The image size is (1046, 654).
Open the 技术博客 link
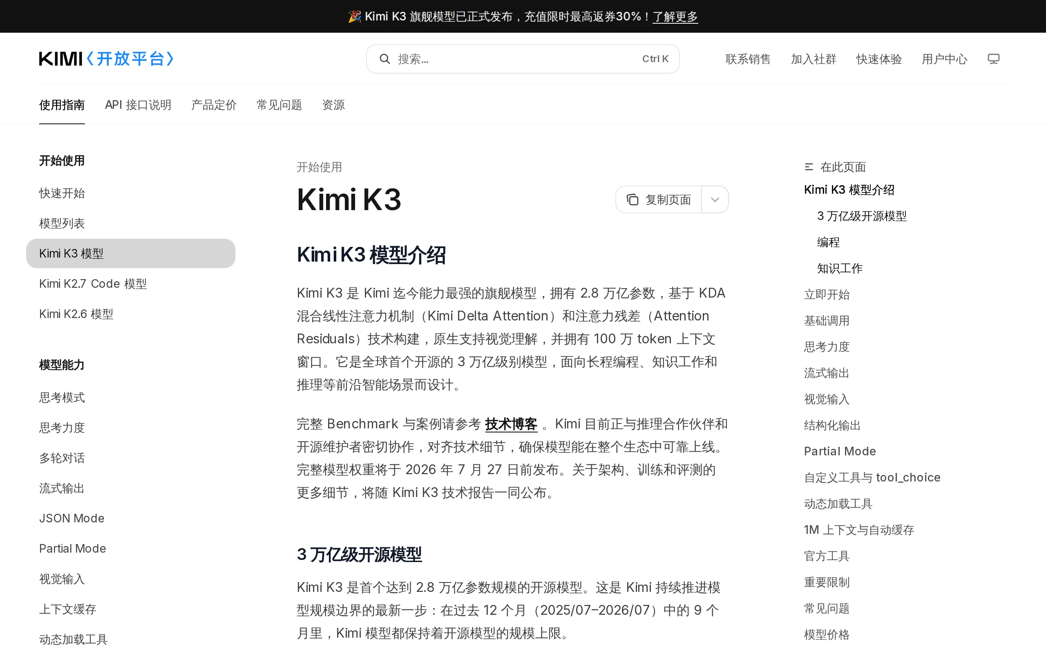coord(511,424)
